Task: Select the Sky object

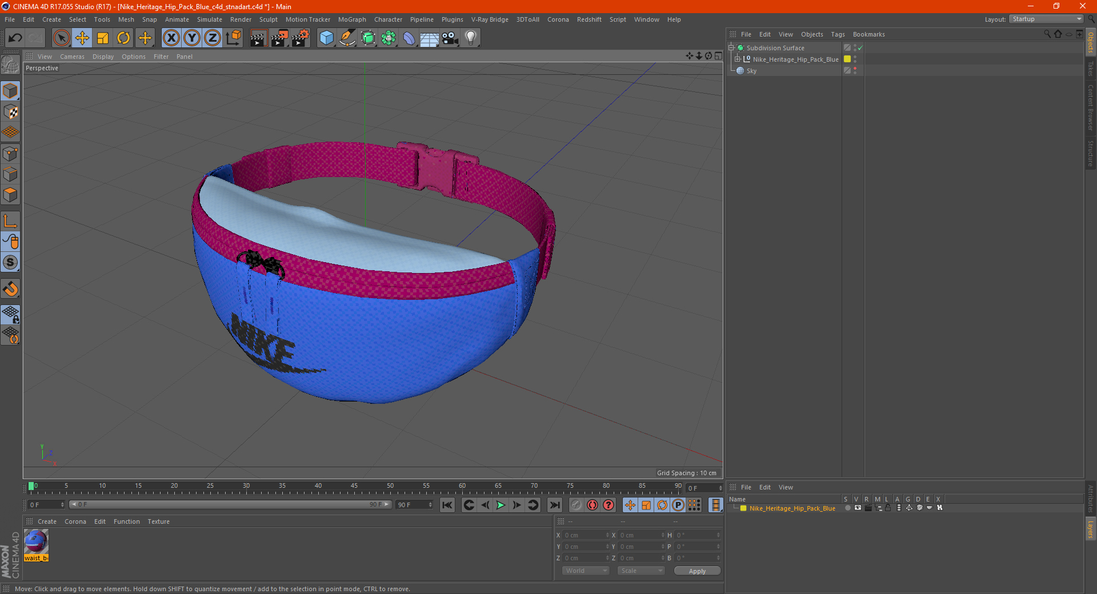Action: pyautogui.click(x=751, y=71)
